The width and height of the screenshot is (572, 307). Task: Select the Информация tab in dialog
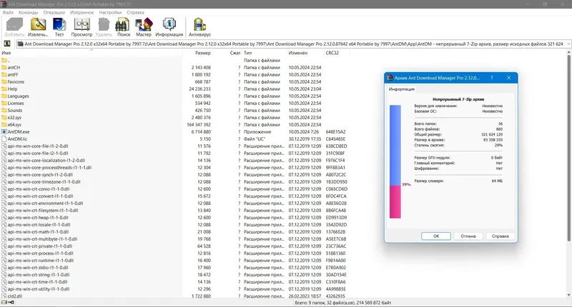click(x=401, y=89)
